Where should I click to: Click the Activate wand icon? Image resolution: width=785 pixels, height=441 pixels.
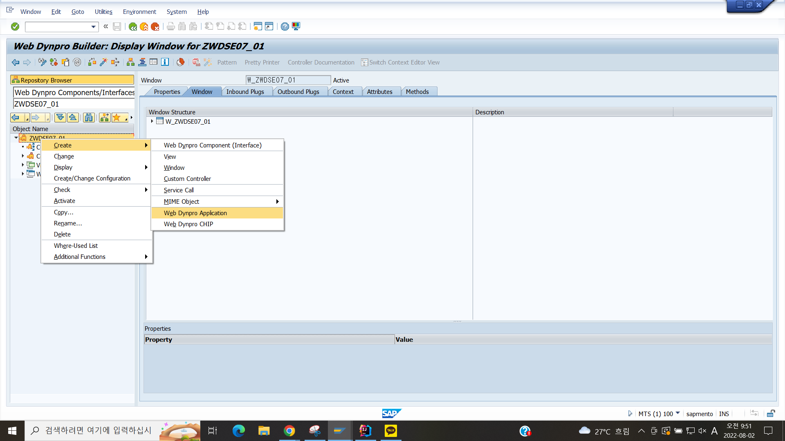point(103,62)
